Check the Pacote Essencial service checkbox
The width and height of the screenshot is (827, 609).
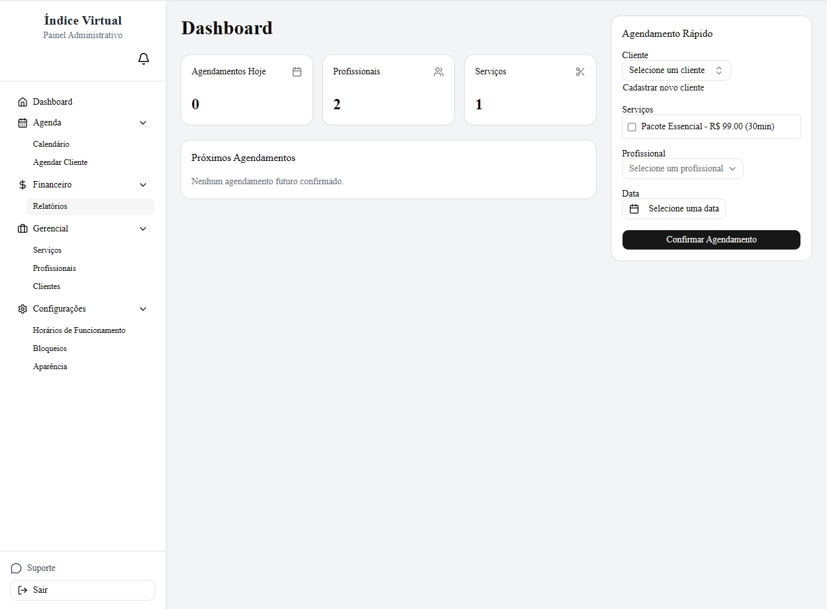click(632, 127)
